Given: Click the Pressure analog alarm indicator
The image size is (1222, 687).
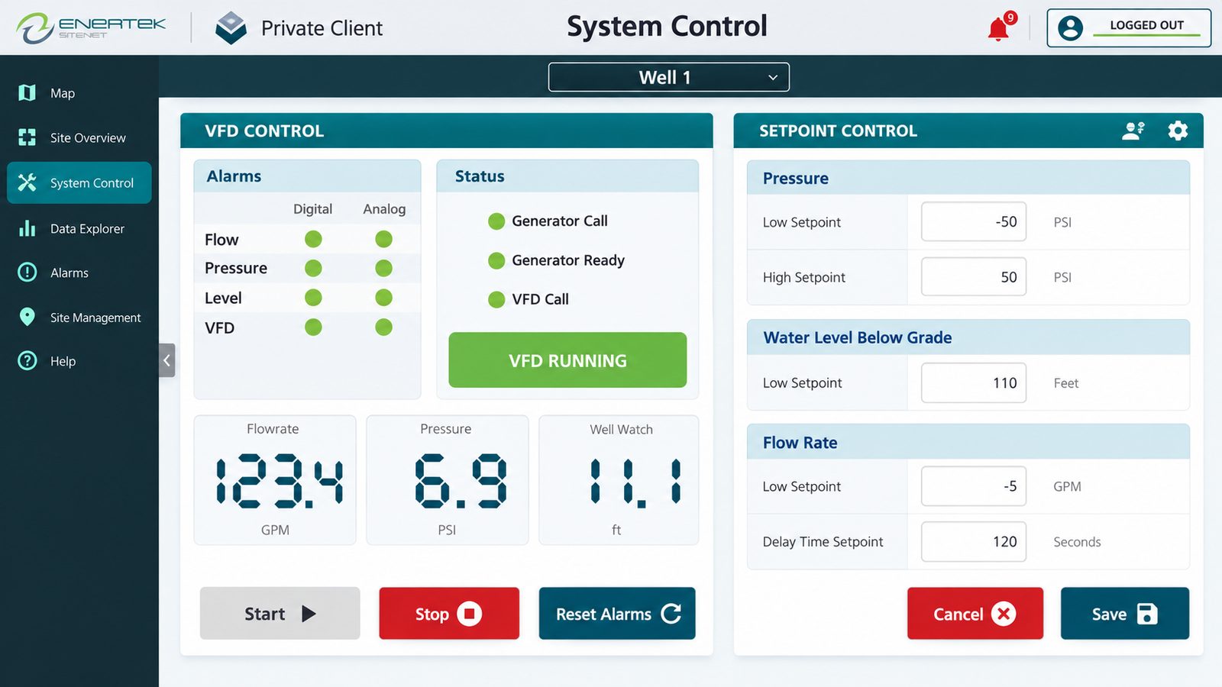Looking at the screenshot, I should click(x=383, y=268).
